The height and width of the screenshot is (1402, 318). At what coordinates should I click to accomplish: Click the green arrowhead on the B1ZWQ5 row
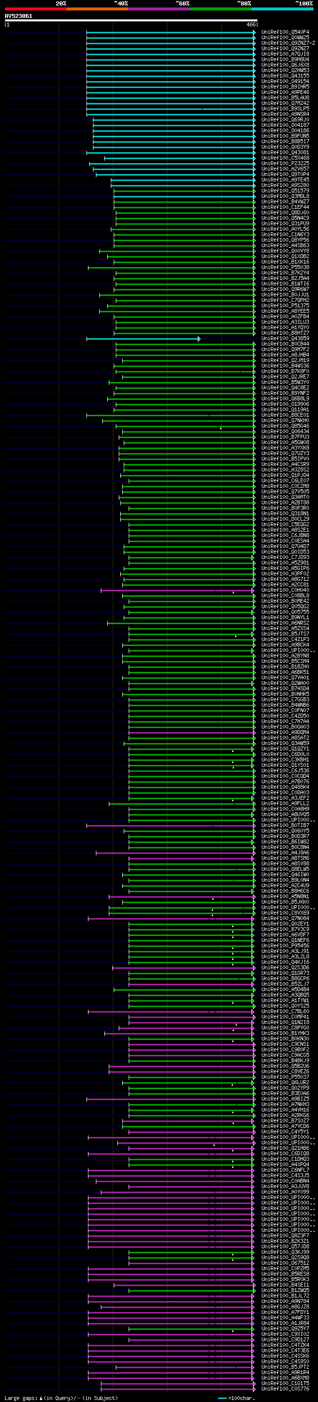coord(254,1291)
